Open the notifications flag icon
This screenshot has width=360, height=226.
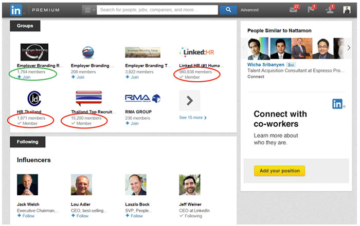click(312, 9)
